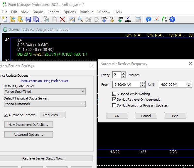Click the Edit notepad pencil icon

click(x=72, y=19)
